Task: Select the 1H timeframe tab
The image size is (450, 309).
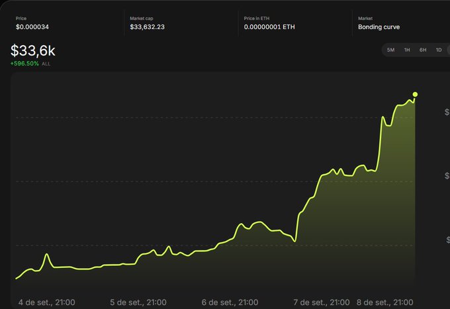Action: [407, 50]
